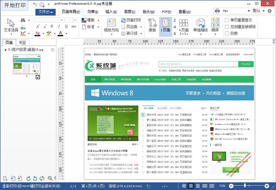Click the black font color A swatch
The image size is (276, 190).
click(x=60, y=34)
